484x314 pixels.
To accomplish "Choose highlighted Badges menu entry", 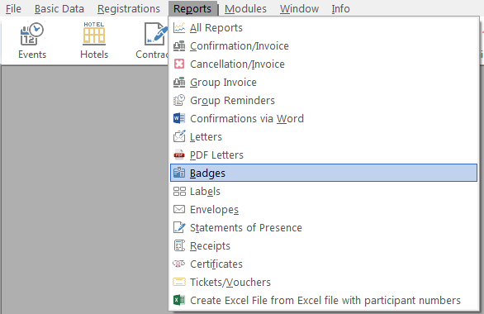I will tap(324, 173).
